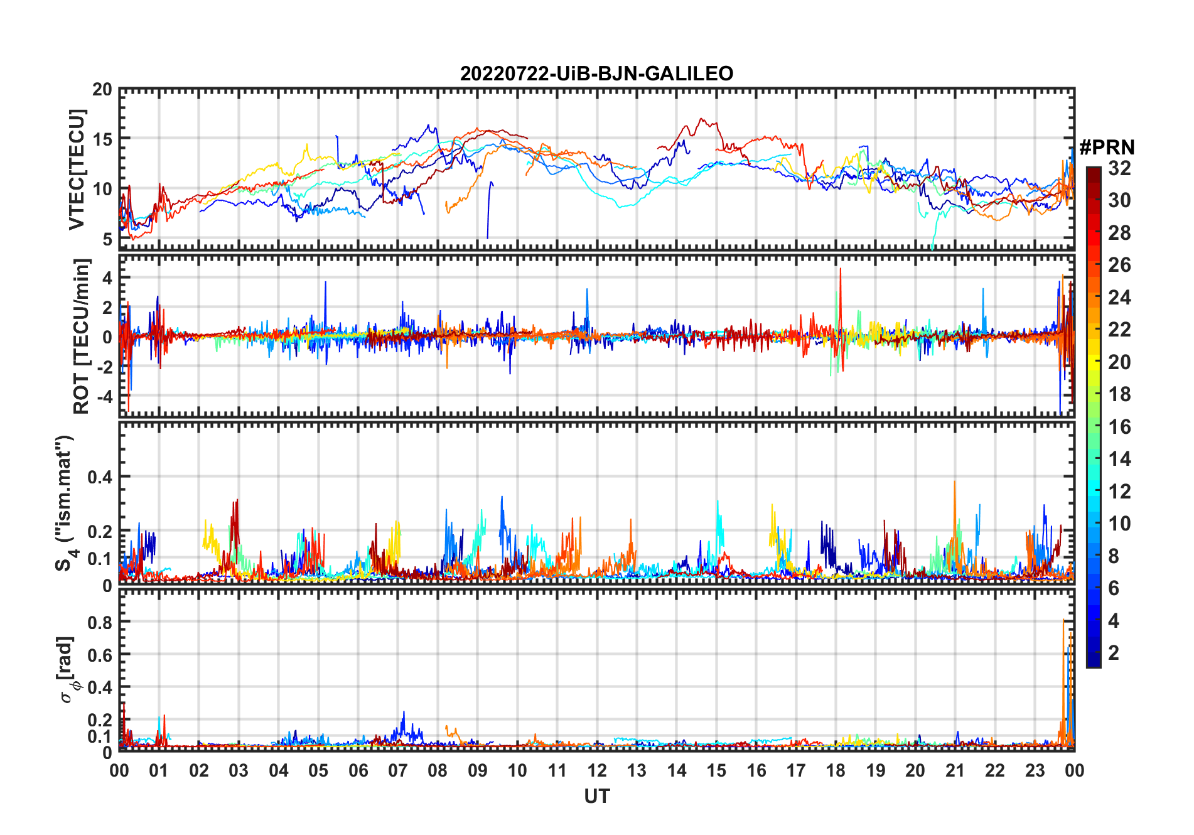Click UT axis tick label 01
The height and width of the screenshot is (835, 1194).
coord(159,771)
